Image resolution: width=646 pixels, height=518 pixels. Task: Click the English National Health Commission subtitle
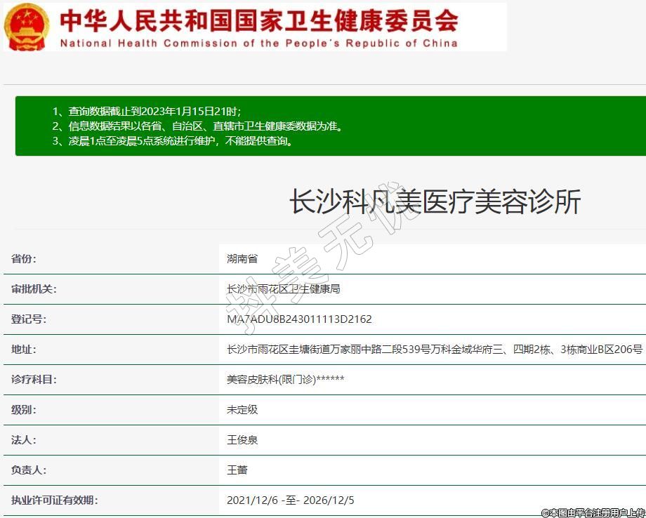coord(258,43)
